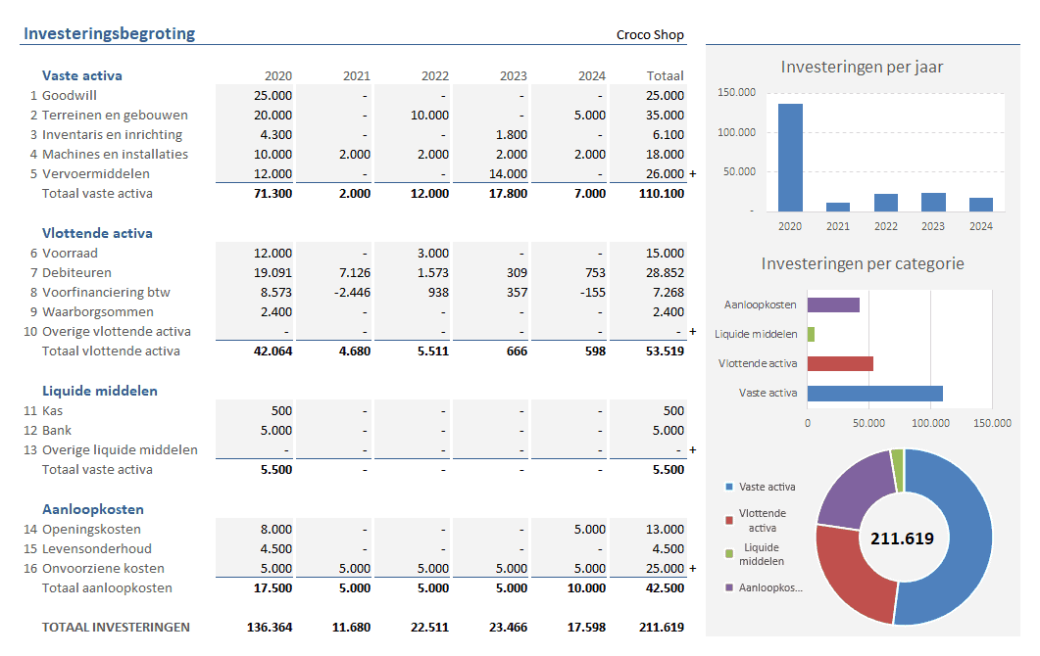
Task: Click the purple Aanloopkos... legend swatch
Action: tap(728, 587)
